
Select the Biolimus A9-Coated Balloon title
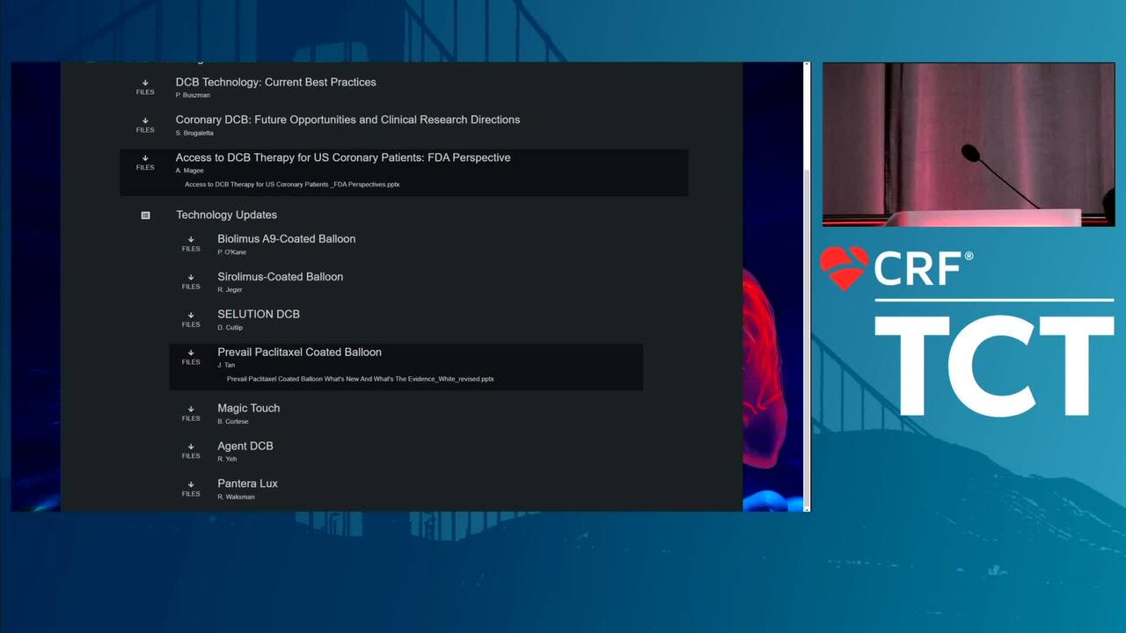287,238
